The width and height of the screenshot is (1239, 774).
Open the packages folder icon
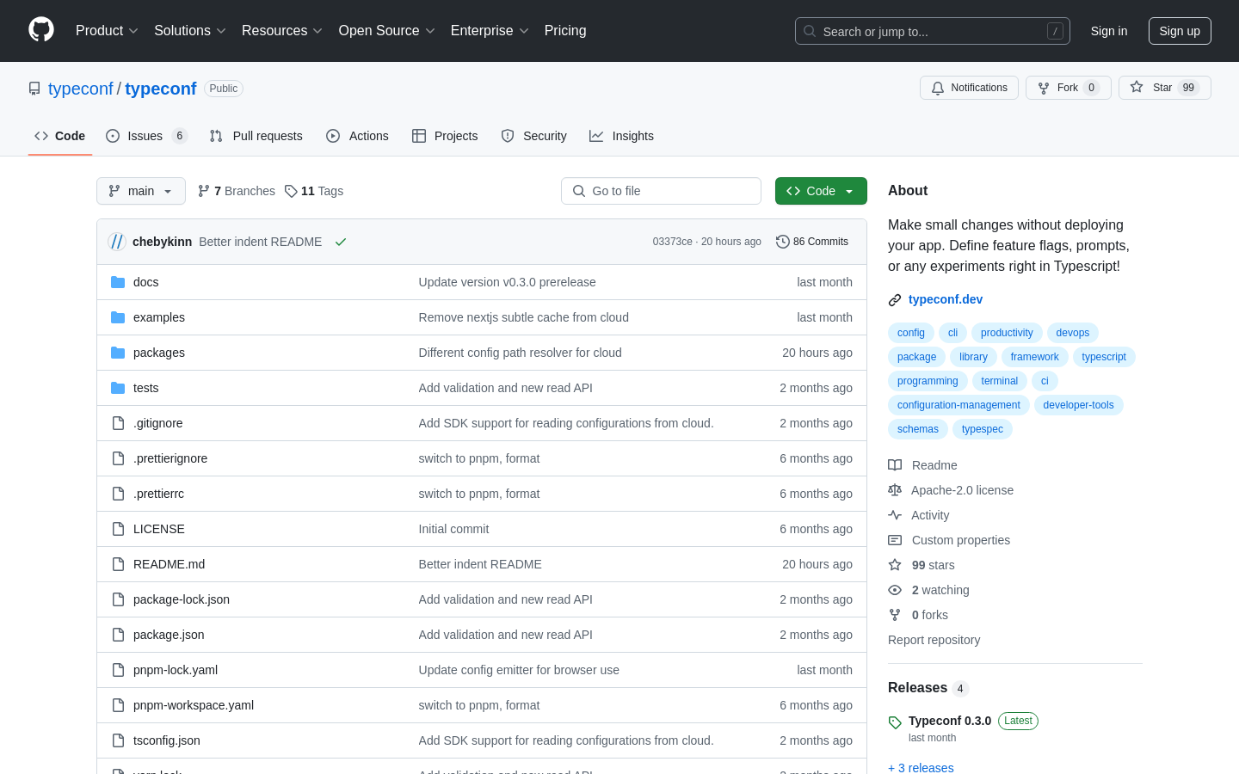tap(118, 353)
